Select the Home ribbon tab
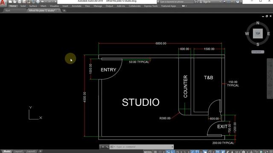 [x=13, y=6]
